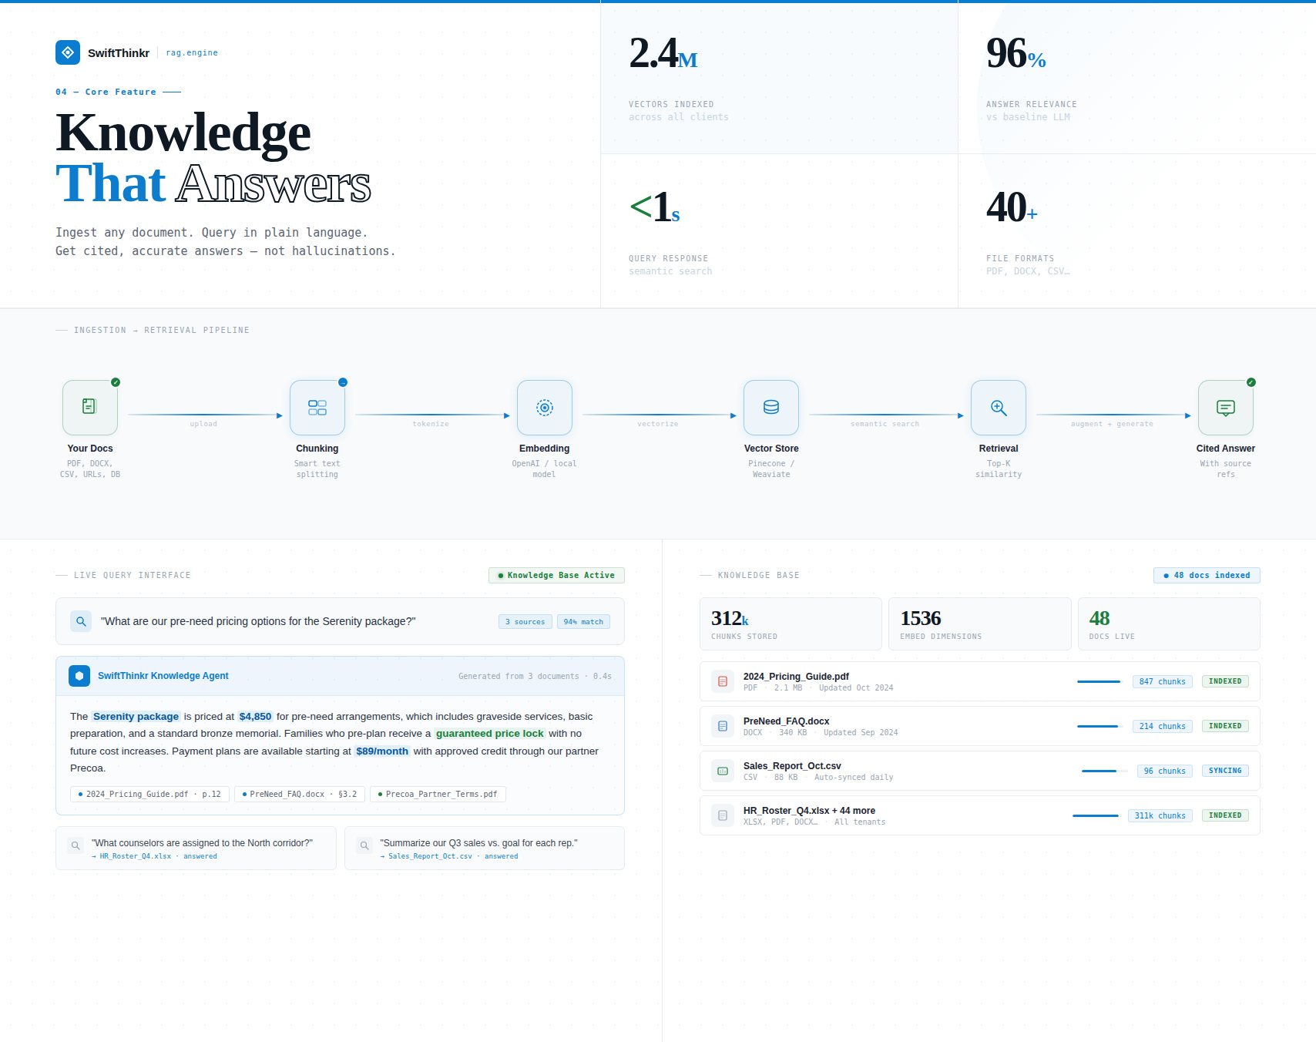This screenshot has height=1042, width=1316.
Task: Select the Vector Store database icon
Action: pyautogui.click(x=771, y=408)
